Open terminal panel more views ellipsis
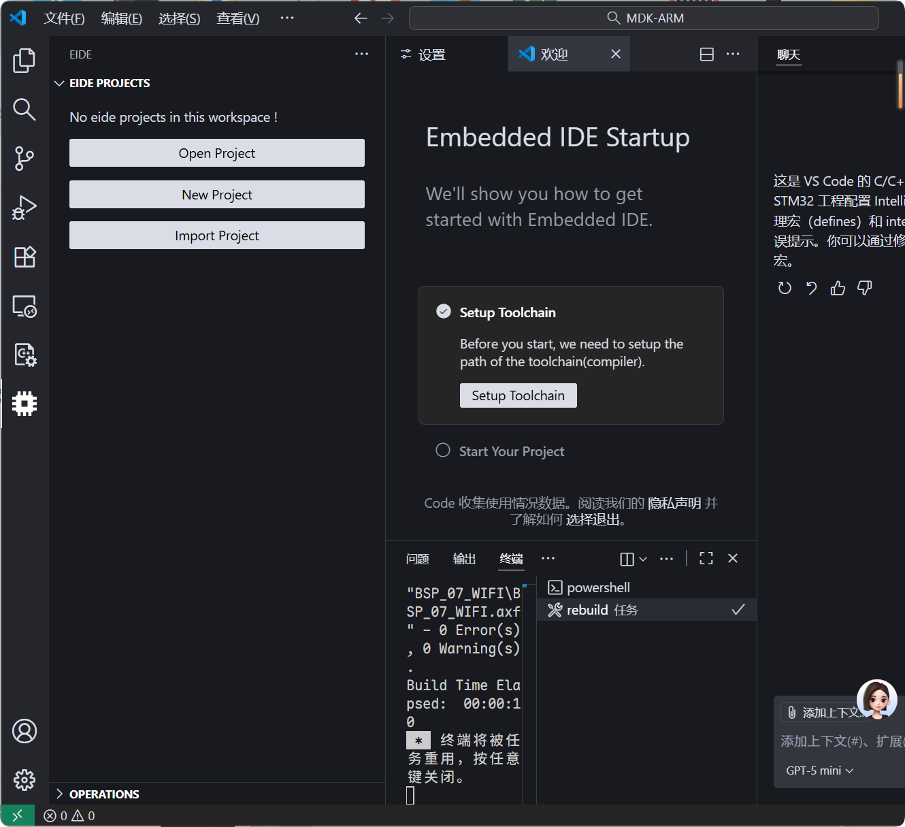This screenshot has width=905, height=827. 548,558
